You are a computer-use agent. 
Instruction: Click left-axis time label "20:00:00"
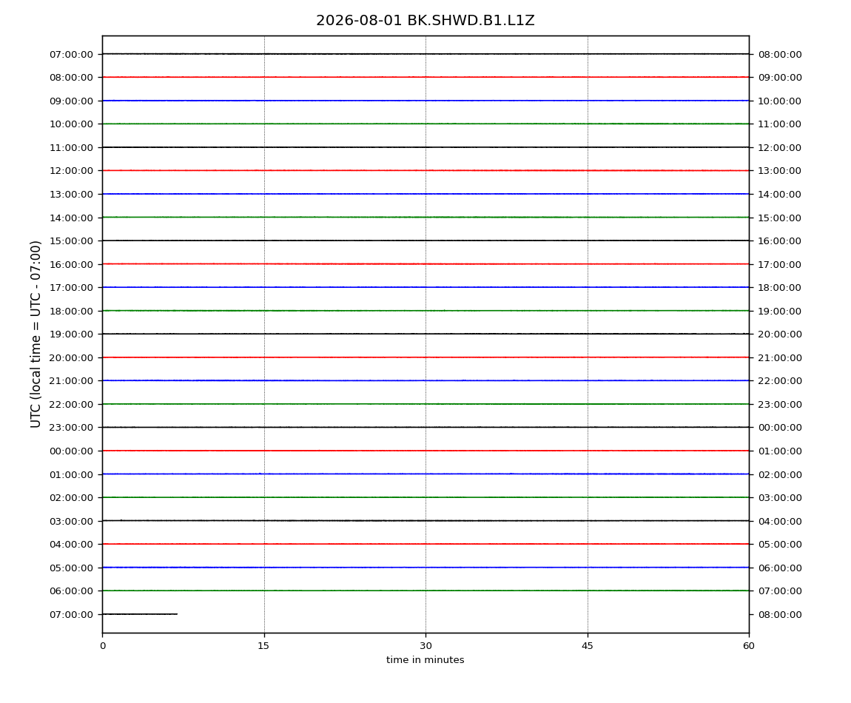pos(71,357)
